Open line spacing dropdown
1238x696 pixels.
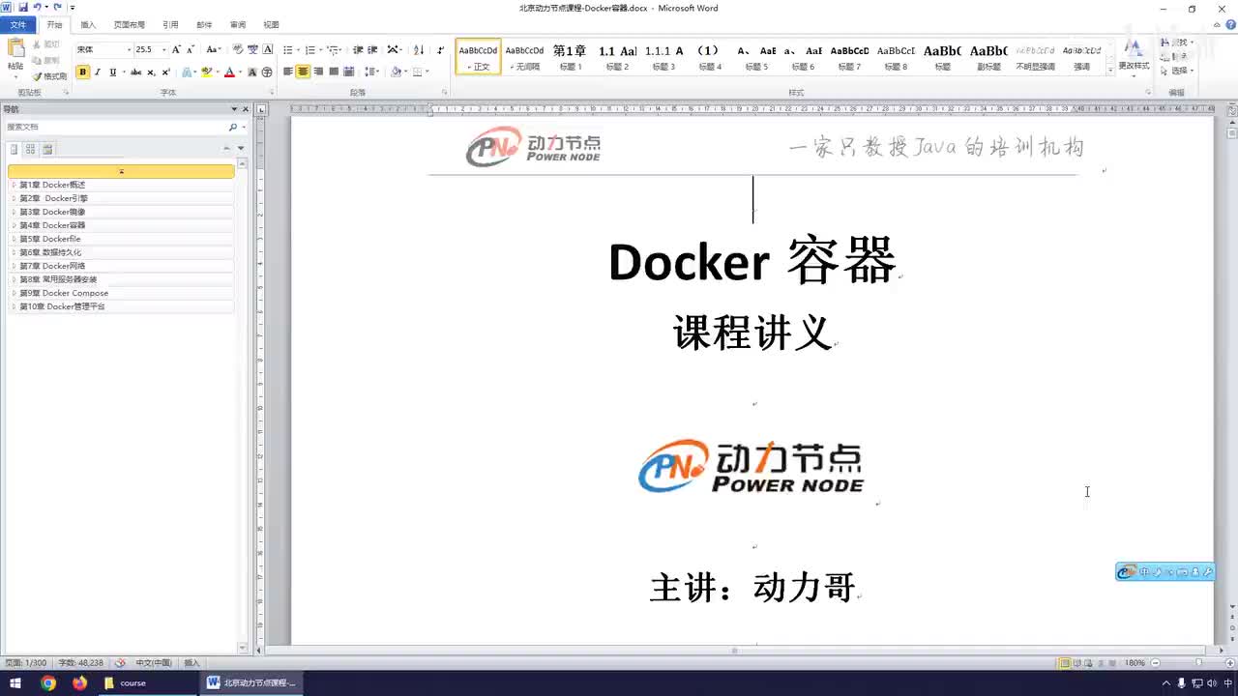(371, 72)
